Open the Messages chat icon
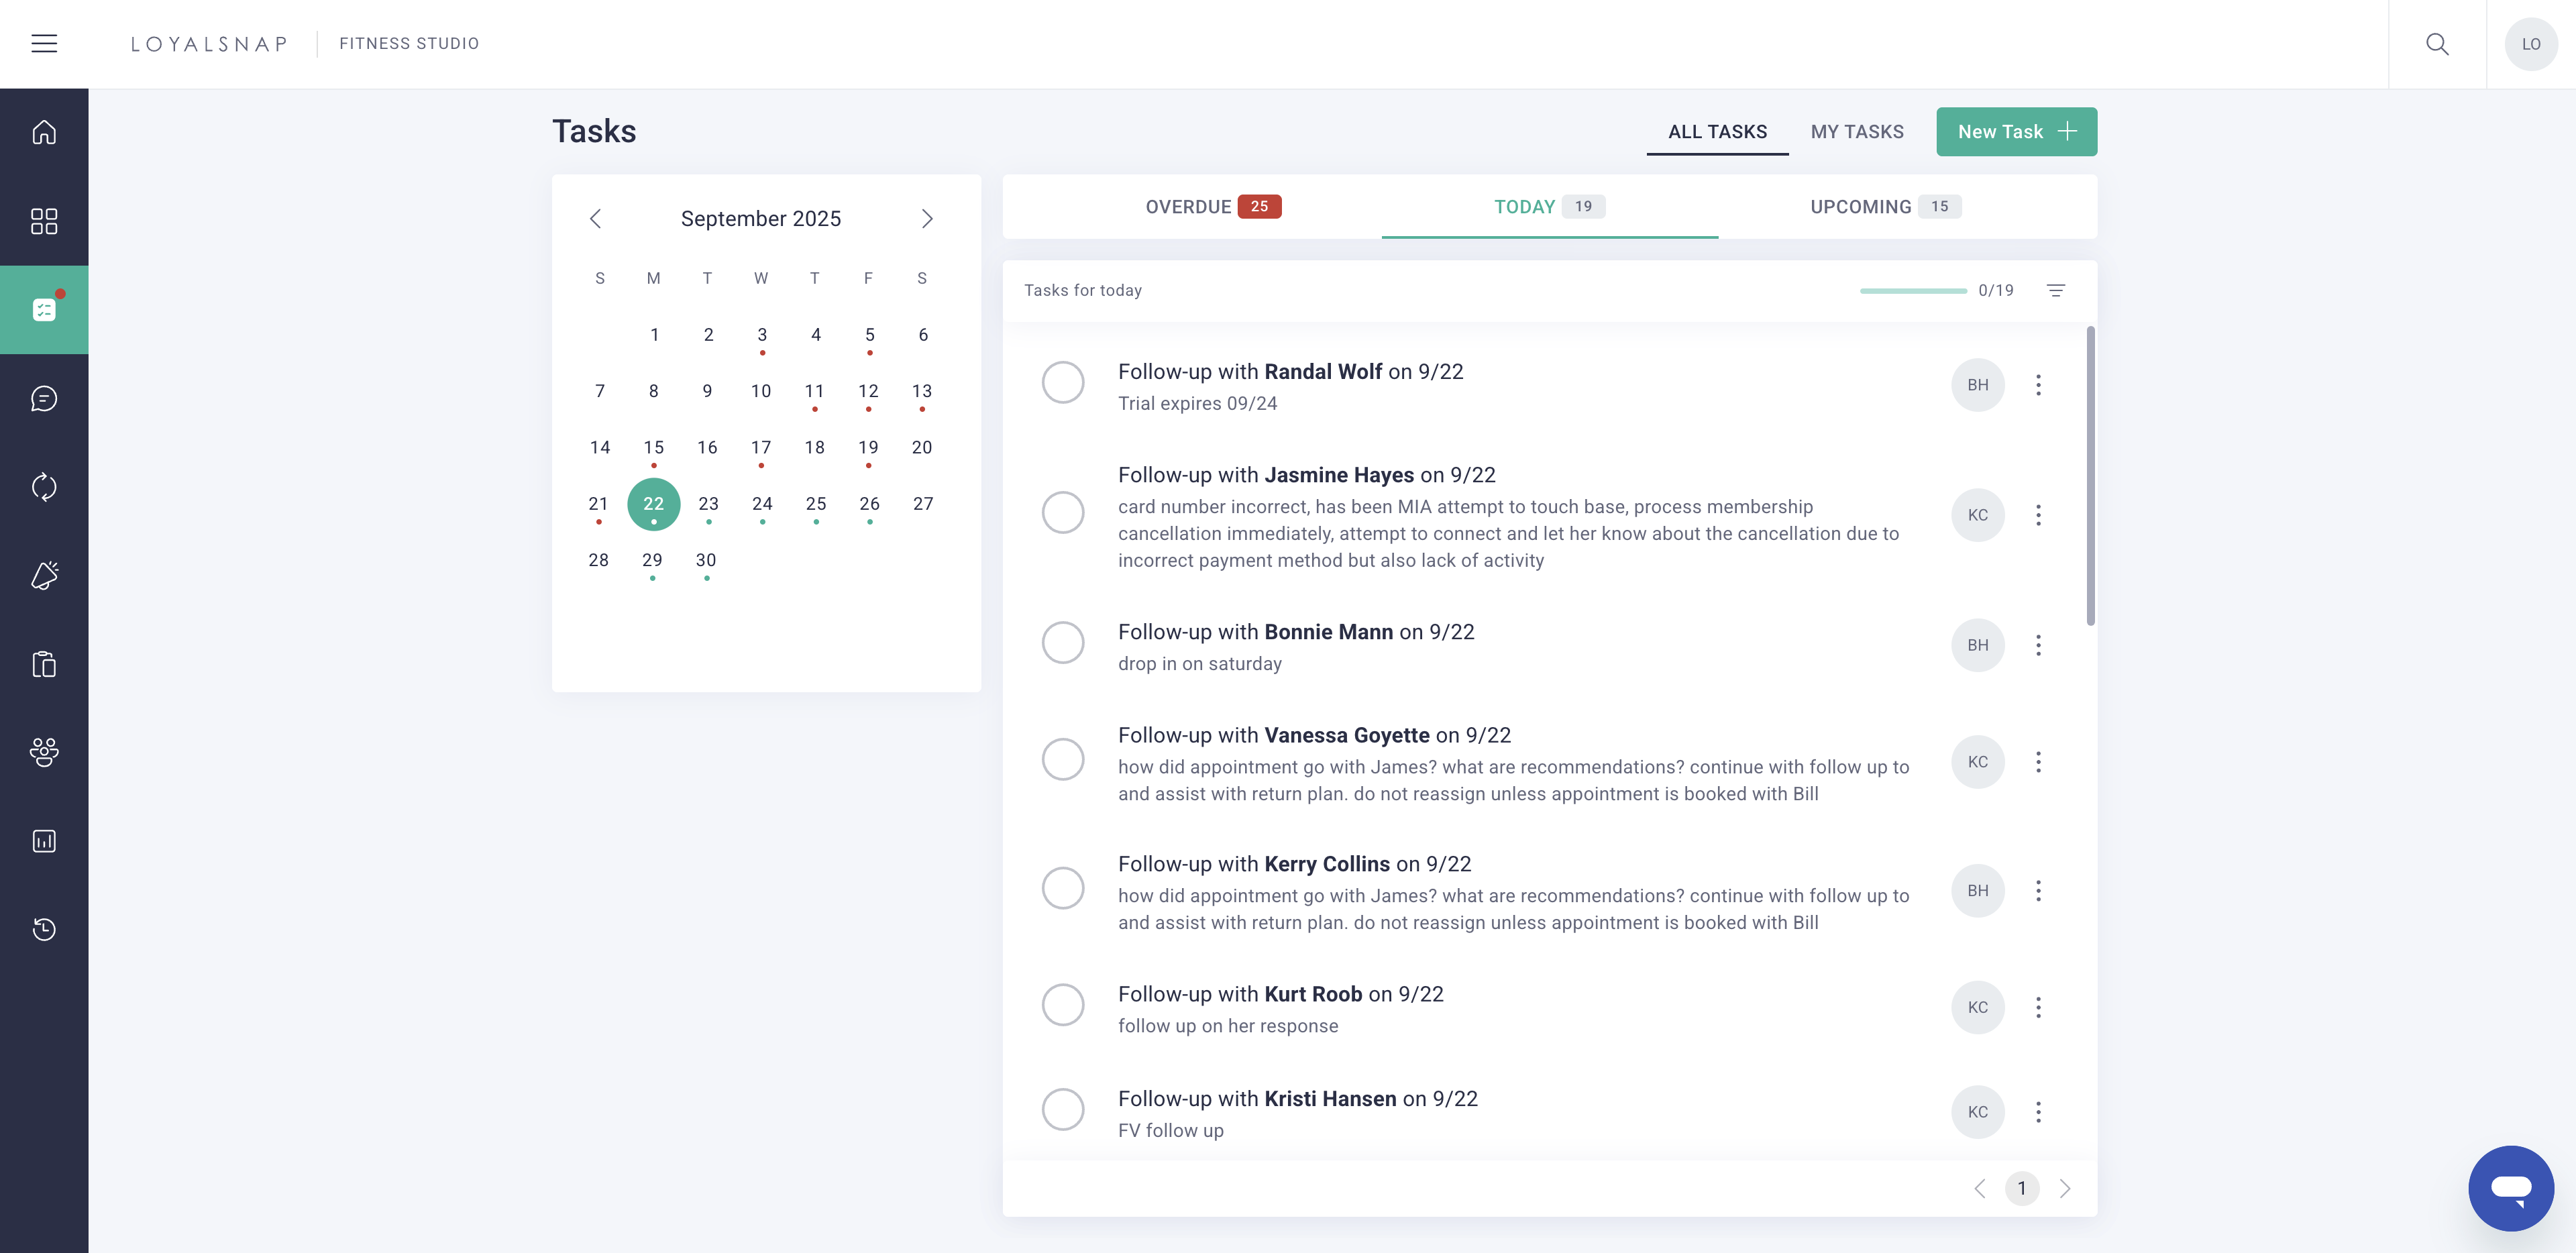Viewport: 2576px width, 1253px height. (44, 399)
